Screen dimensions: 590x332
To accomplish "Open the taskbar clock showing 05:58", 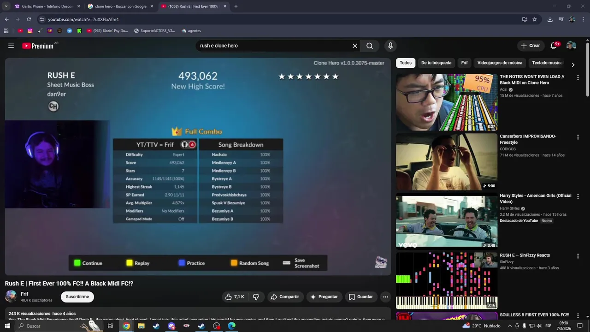I will (564, 326).
